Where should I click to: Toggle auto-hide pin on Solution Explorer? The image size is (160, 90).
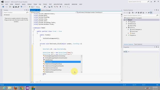point(156,10)
